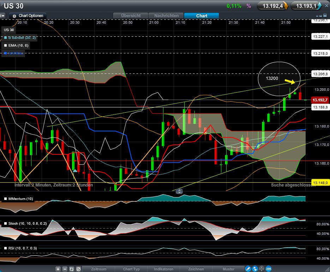330x272 pixels.
Task: Click the collapse panel arrow icon left of Chart Optionen
Action: point(2,16)
